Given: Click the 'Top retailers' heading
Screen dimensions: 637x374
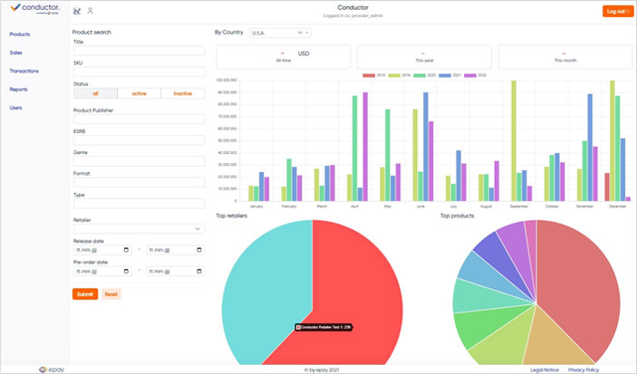Looking at the screenshot, I should (232, 216).
